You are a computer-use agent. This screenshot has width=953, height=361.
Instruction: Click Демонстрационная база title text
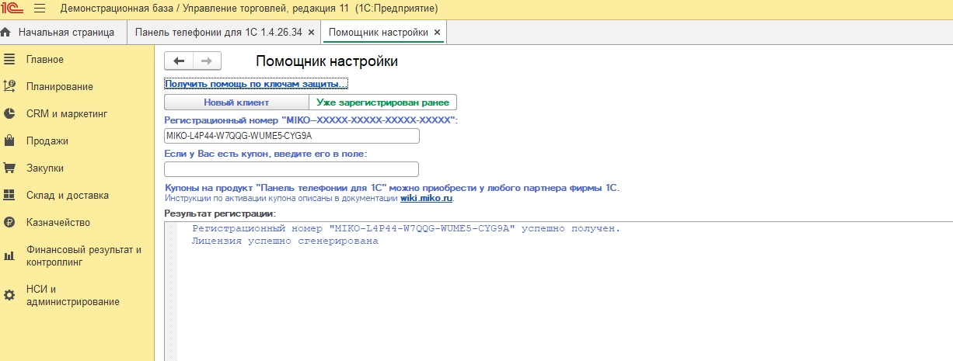pos(249,9)
